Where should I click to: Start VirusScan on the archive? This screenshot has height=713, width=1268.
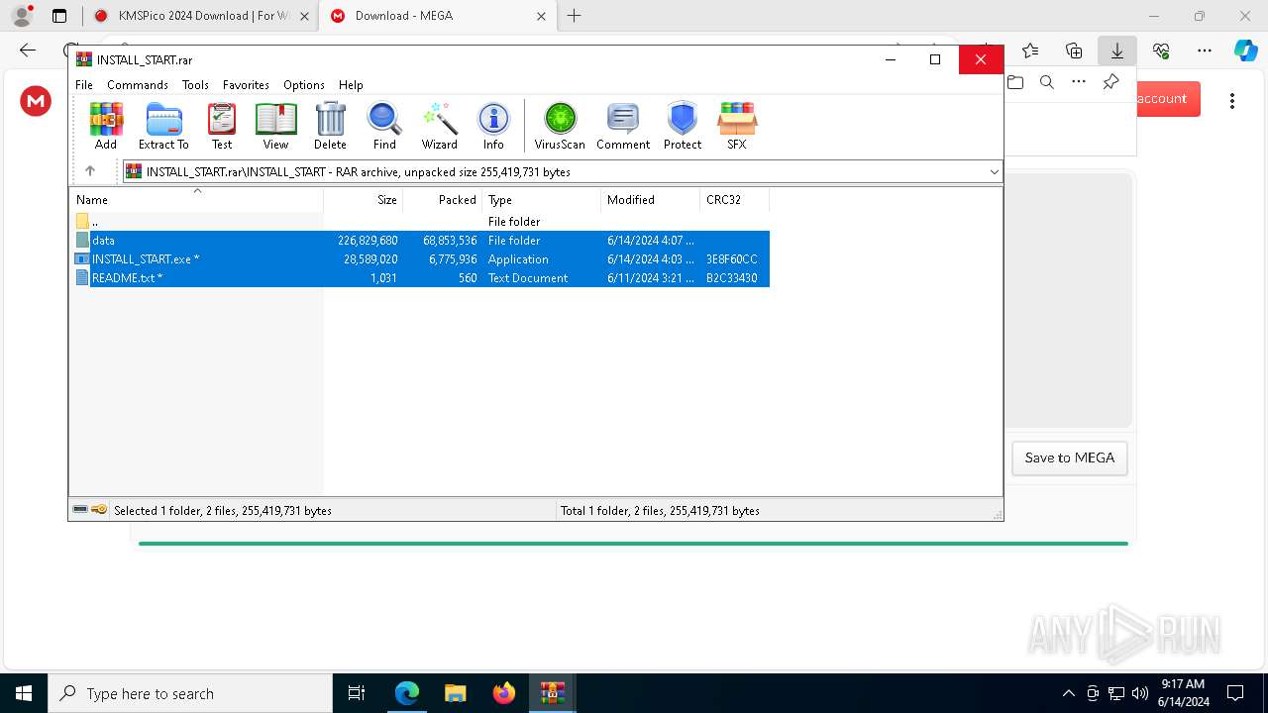[560, 126]
